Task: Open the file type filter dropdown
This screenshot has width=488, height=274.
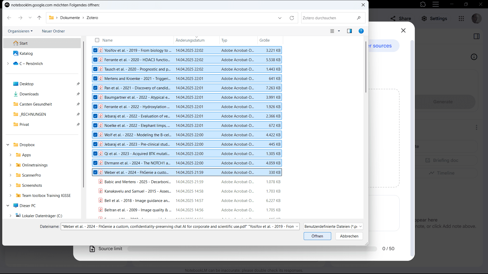Action: tap(333, 226)
